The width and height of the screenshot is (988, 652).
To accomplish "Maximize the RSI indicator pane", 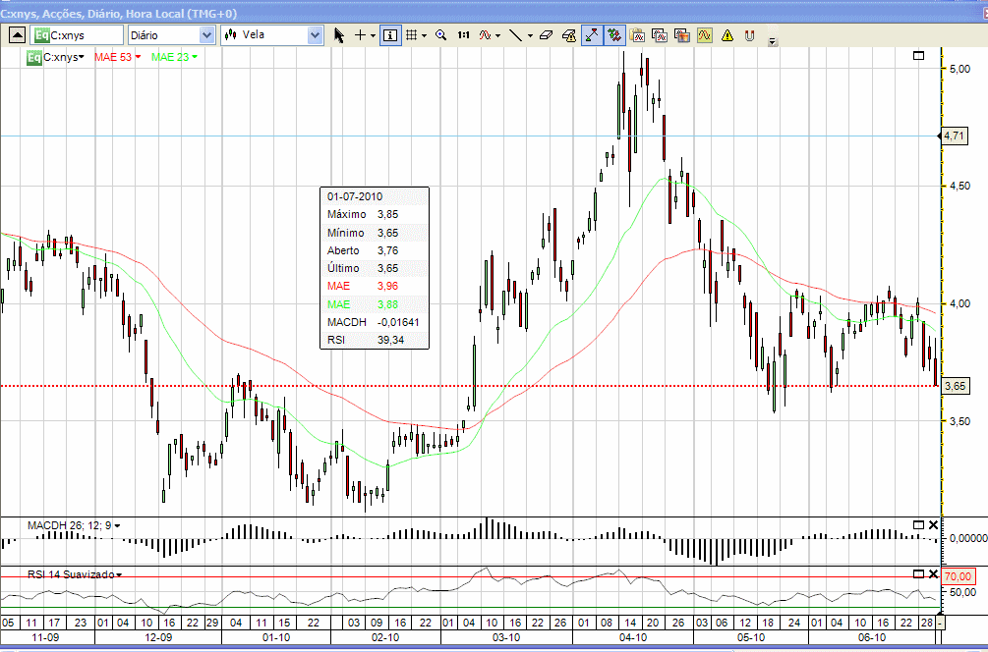I will (918, 573).
